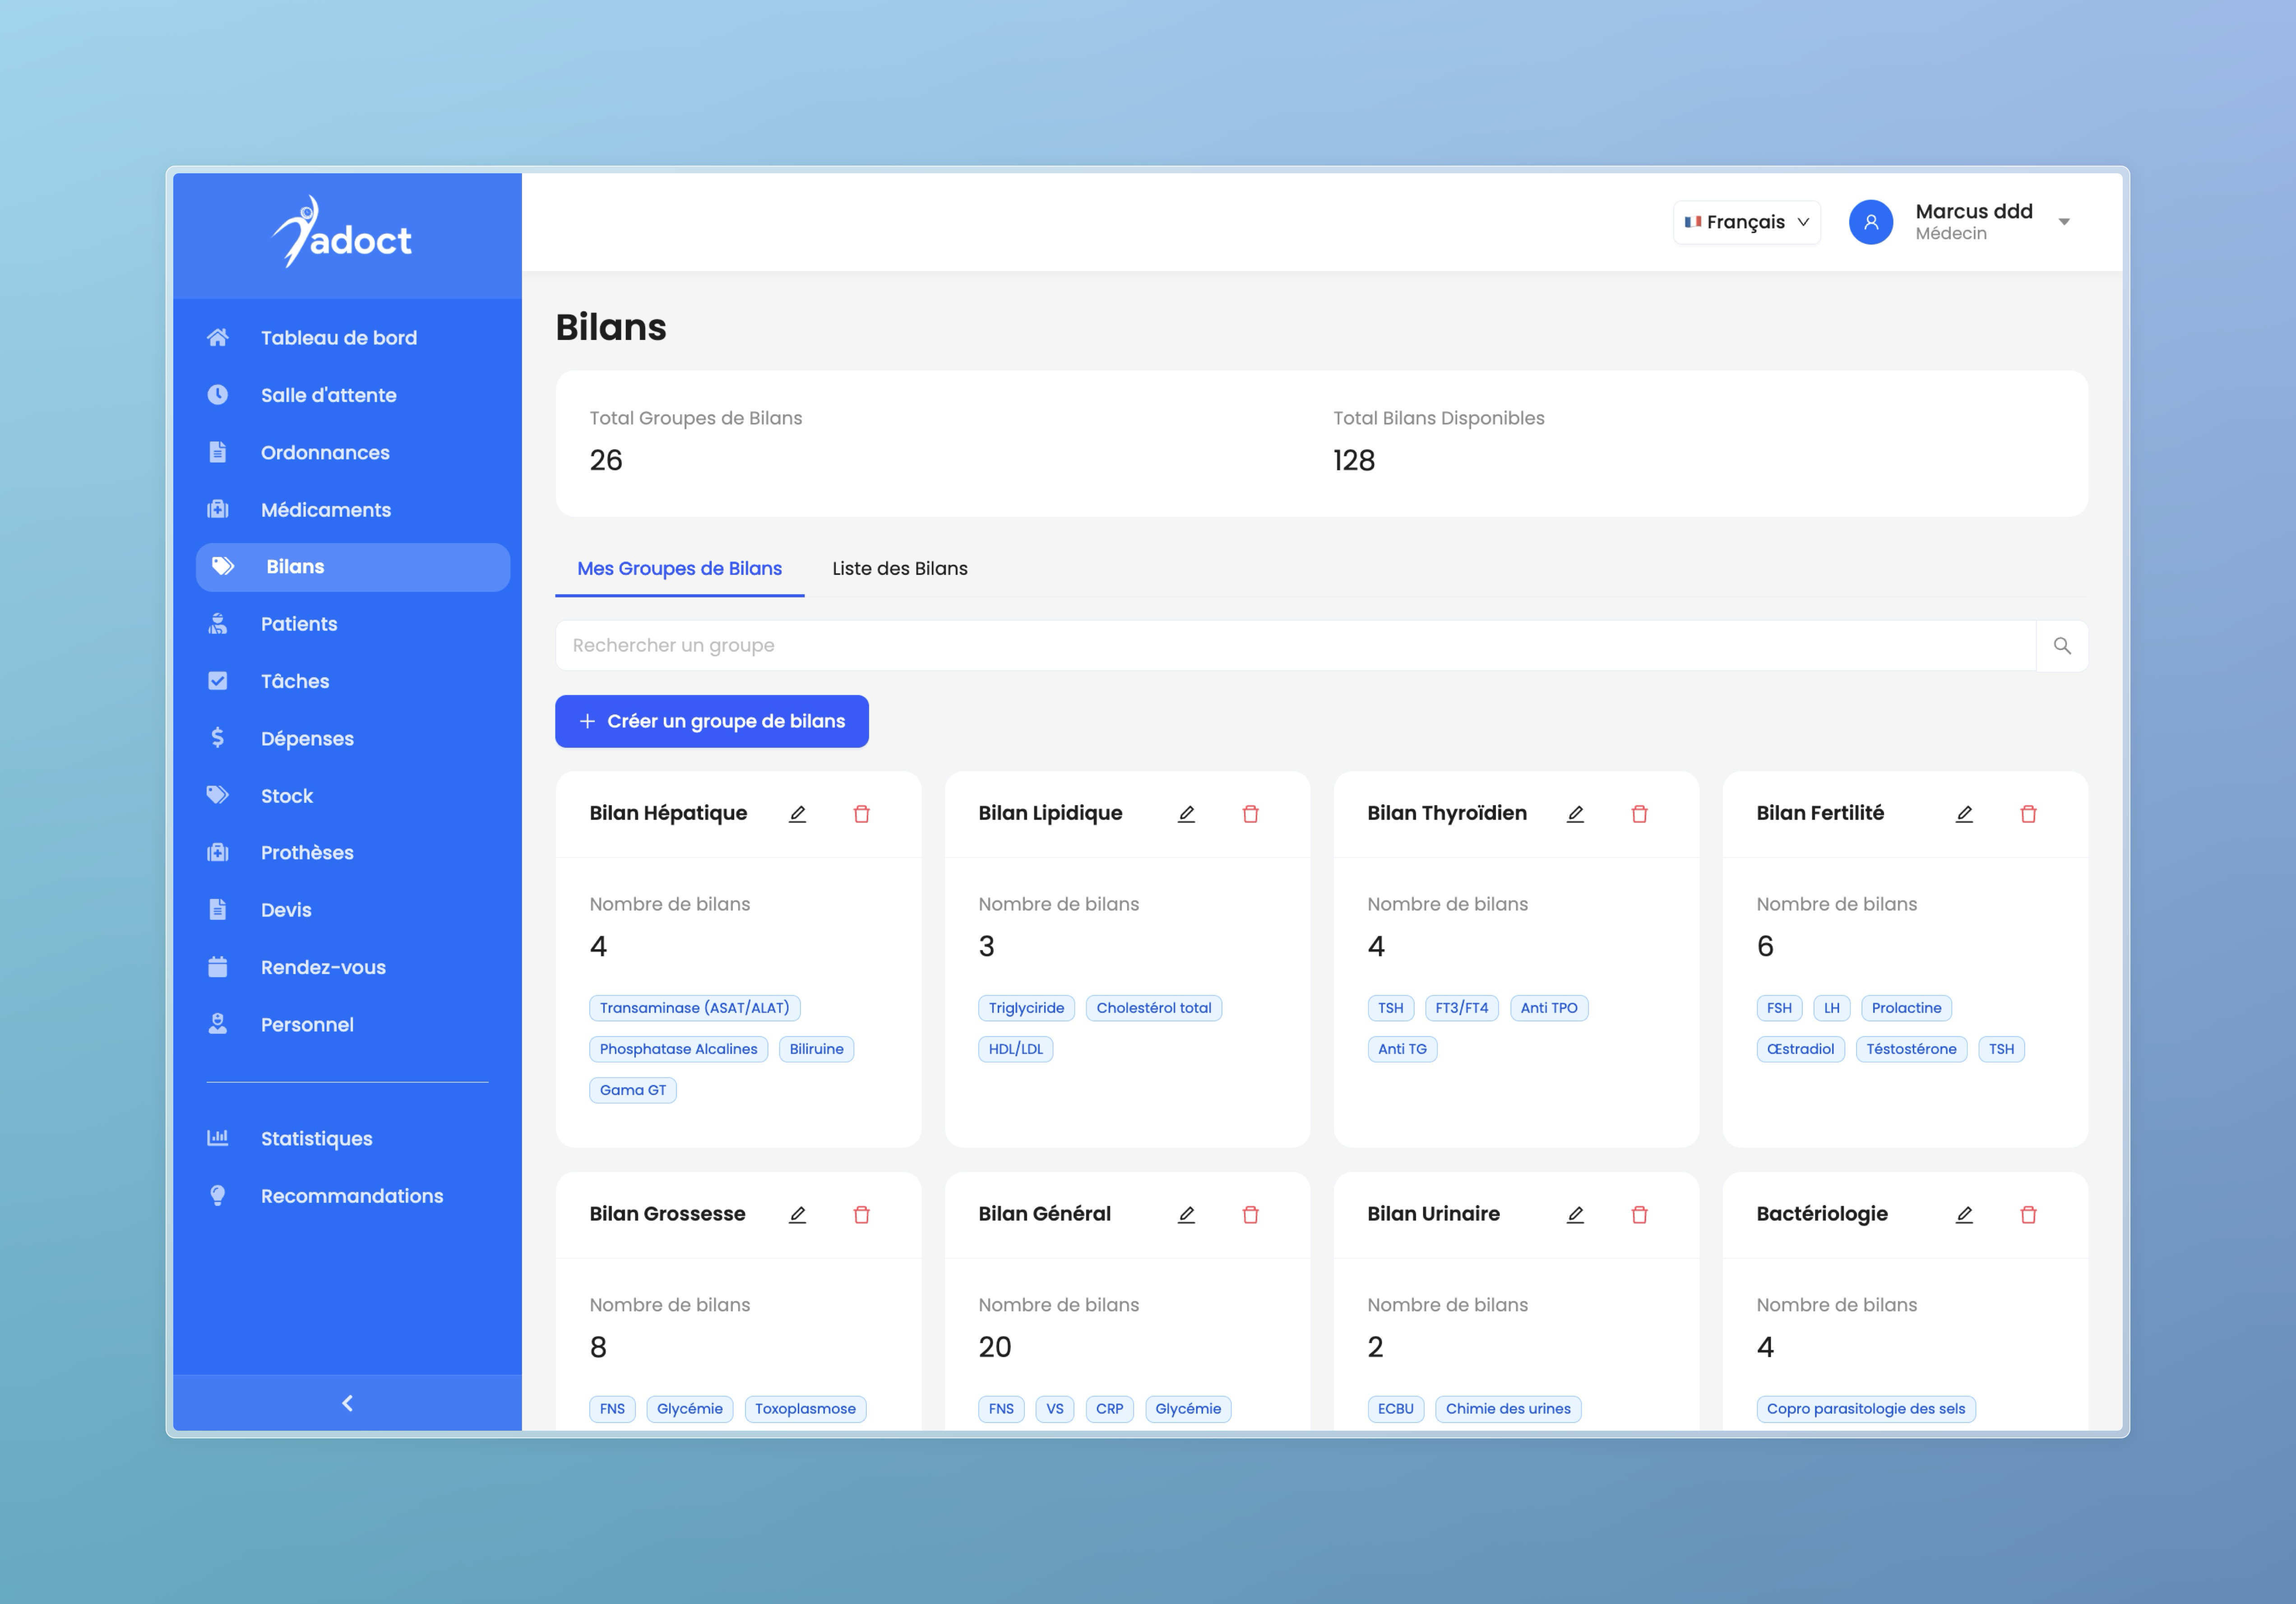
Task: Click the user avatar icon near Marcus ddd
Action: click(1871, 222)
